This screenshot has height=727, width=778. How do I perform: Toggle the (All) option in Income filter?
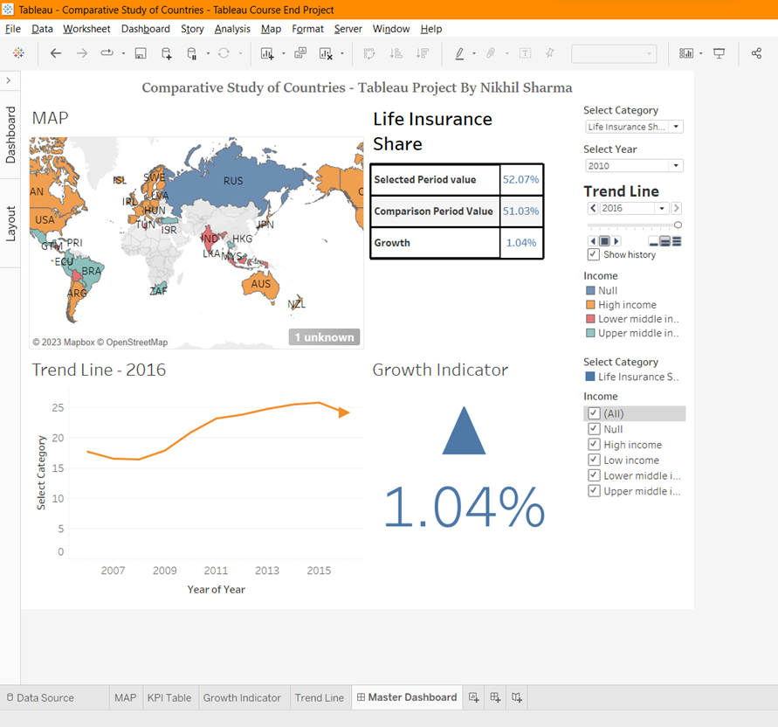point(595,413)
